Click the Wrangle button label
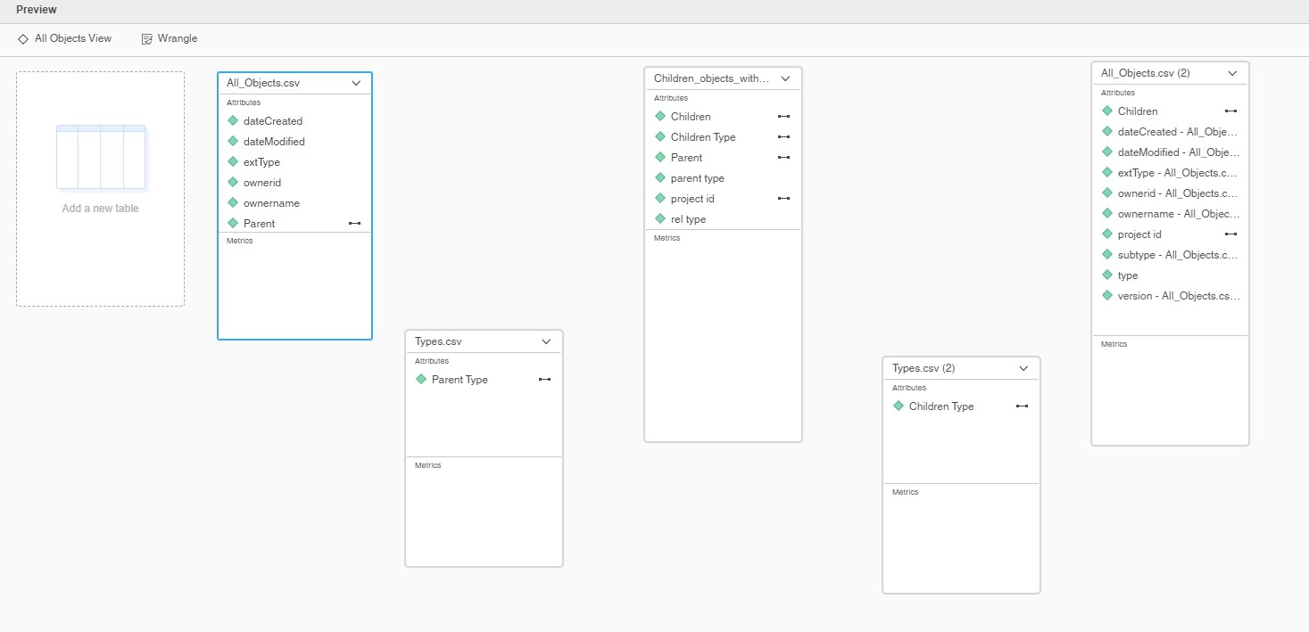Image resolution: width=1309 pixels, height=632 pixels. coord(178,39)
